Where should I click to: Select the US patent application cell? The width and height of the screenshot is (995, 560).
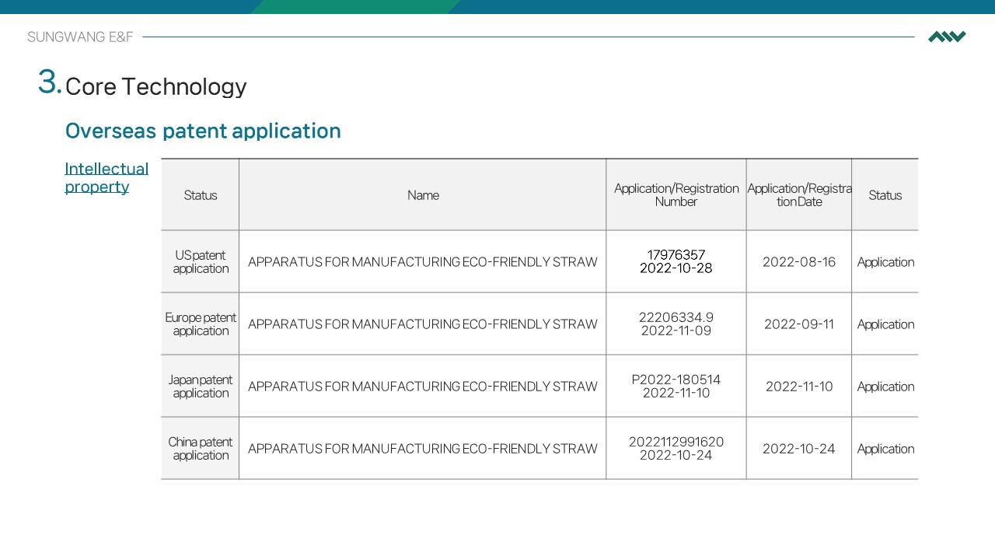click(x=201, y=262)
